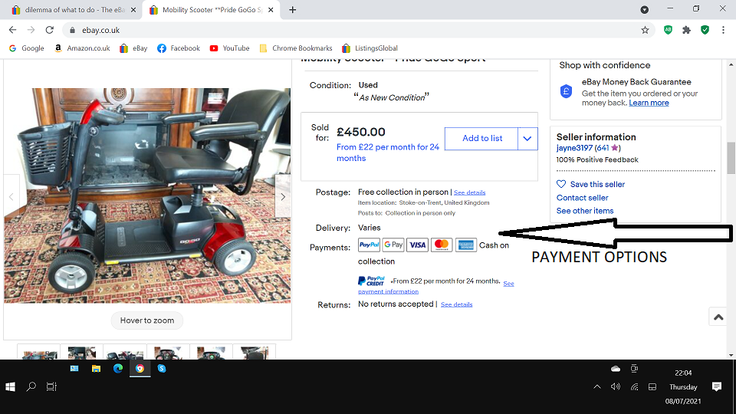736x414 pixels.
Task: Show next scooter photo with right arrow
Action: 283,197
